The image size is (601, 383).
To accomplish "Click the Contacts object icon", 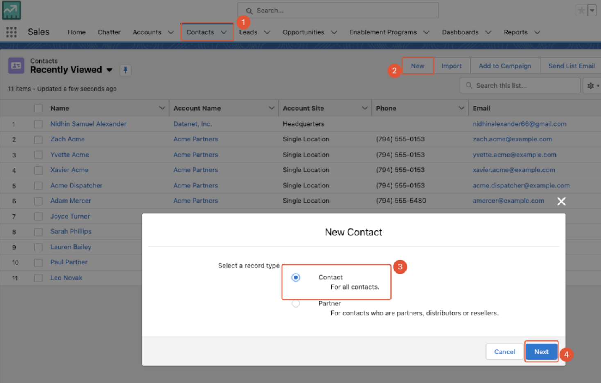I will tap(16, 66).
